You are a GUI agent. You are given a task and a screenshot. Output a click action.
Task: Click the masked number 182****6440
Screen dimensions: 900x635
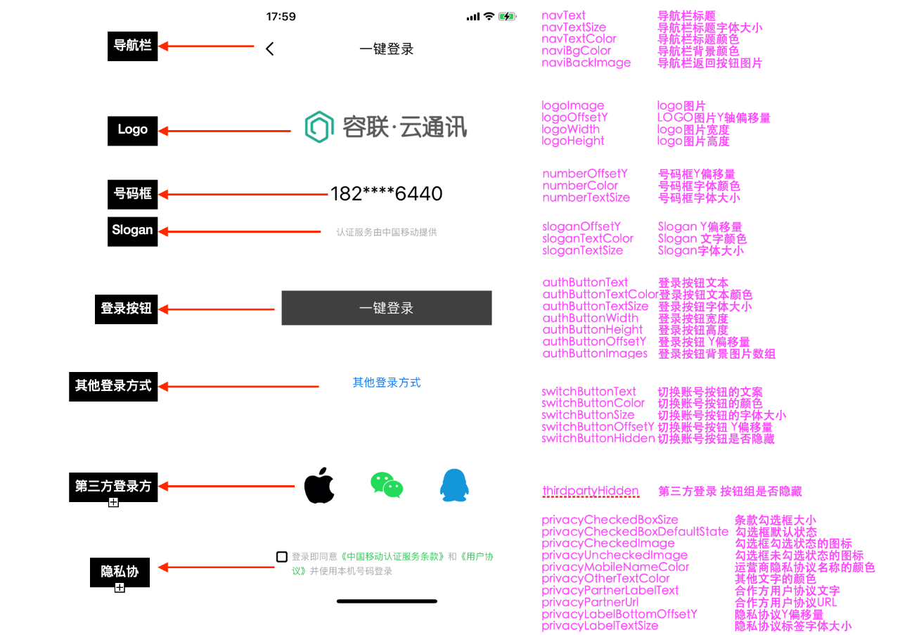coord(387,193)
